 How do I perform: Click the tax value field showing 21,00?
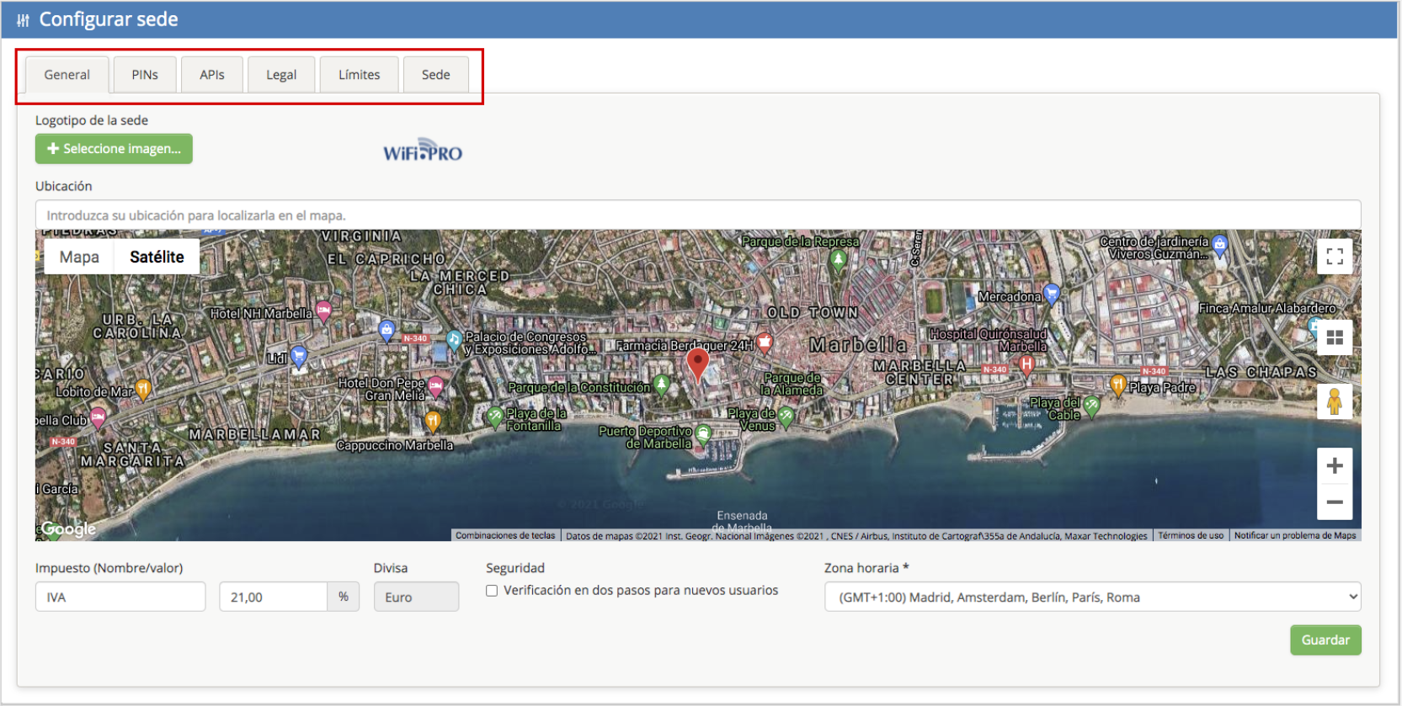click(273, 597)
